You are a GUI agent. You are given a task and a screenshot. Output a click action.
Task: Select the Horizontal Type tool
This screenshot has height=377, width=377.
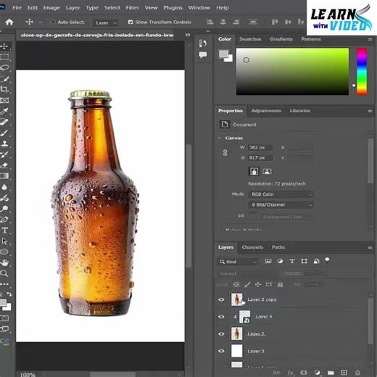[x=4, y=231]
